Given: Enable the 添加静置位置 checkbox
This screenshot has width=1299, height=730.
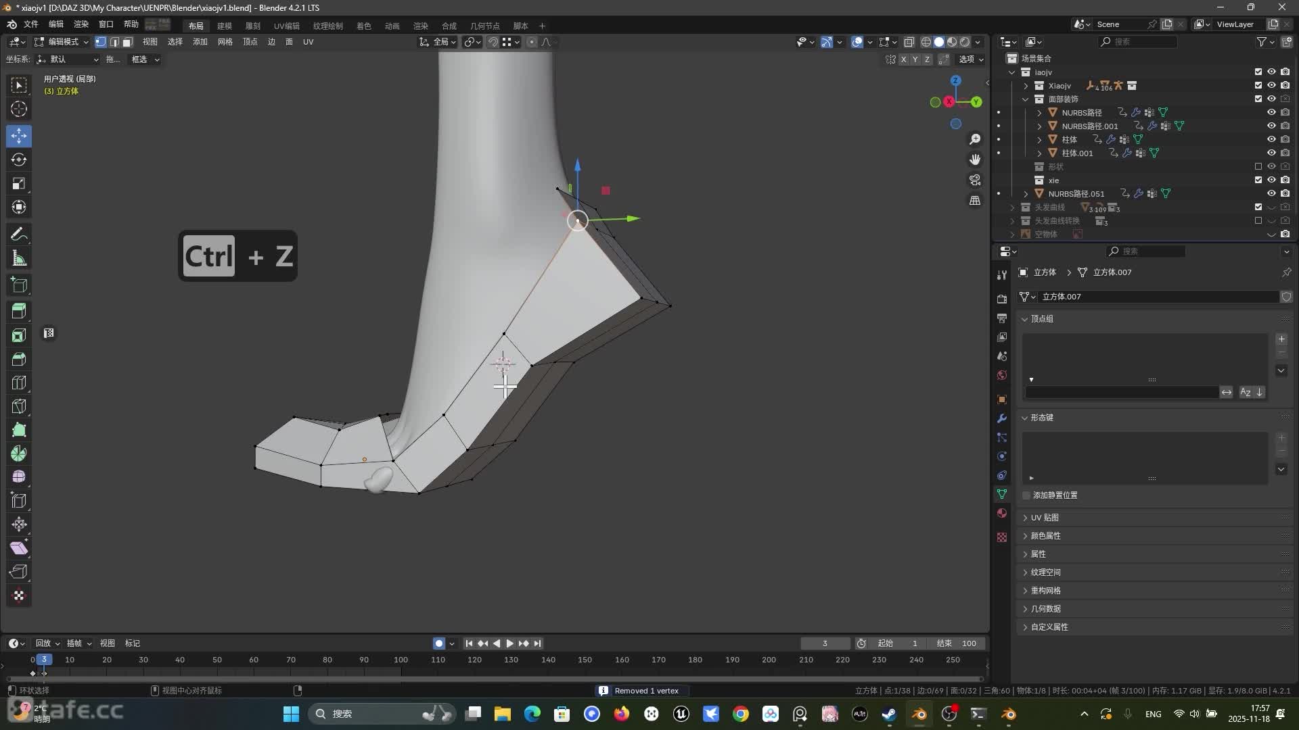Looking at the screenshot, I should [1026, 495].
